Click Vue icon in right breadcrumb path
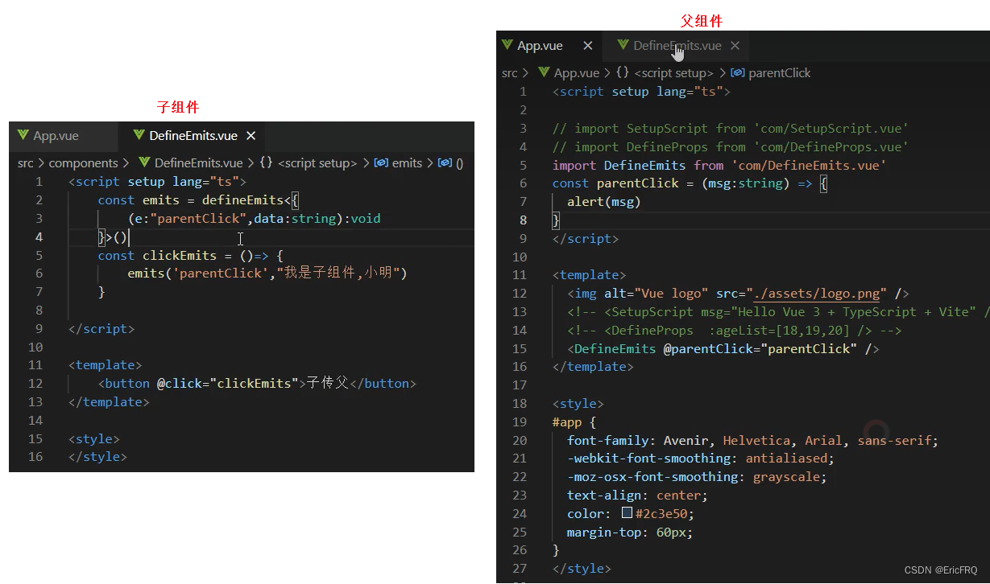 pyautogui.click(x=544, y=72)
